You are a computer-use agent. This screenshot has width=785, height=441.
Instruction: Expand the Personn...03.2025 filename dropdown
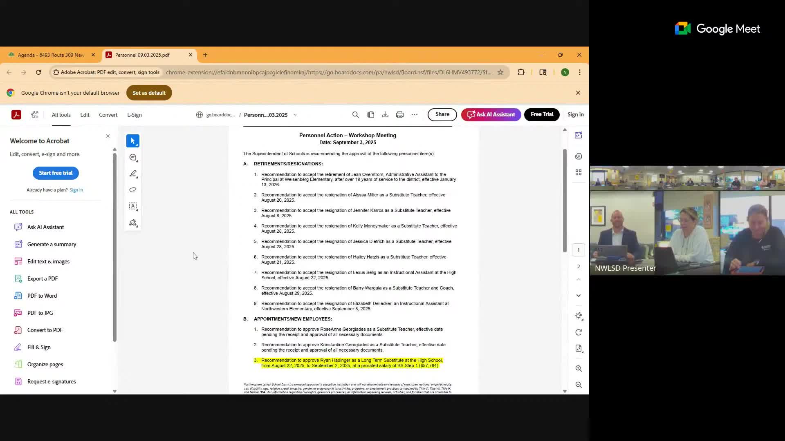pos(295,115)
